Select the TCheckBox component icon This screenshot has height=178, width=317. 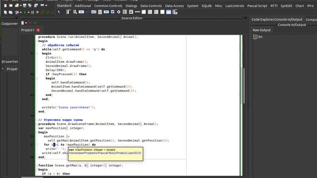112,12
